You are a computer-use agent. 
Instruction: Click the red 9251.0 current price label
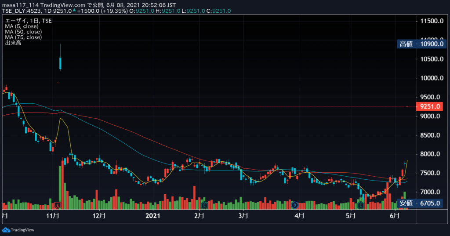pyautogui.click(x=430, y=106)
